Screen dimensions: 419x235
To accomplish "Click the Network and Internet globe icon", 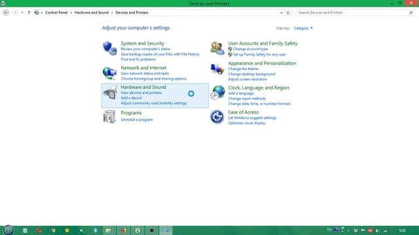I will 109,73.
